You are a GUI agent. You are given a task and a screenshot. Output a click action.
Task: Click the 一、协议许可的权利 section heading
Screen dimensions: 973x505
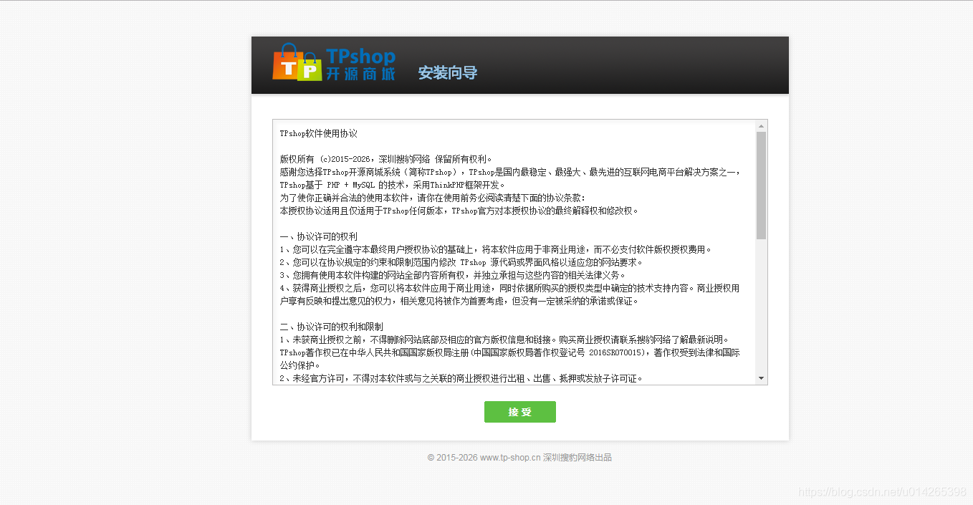(x=318, y=236)
